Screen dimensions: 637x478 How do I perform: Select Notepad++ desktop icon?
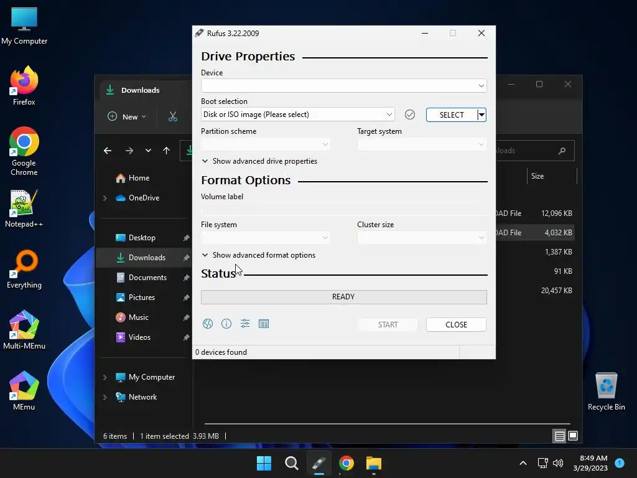point(24,208)
